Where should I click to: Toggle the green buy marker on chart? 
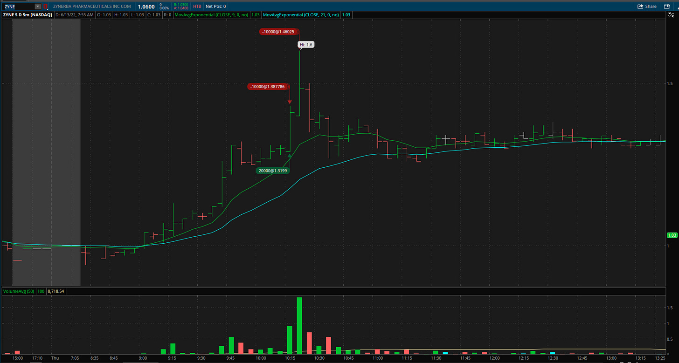[290, 155]
